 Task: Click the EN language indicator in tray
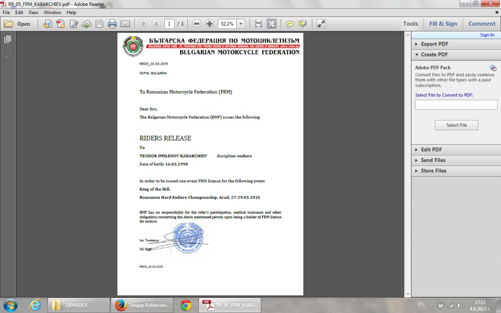pos(420,305)
